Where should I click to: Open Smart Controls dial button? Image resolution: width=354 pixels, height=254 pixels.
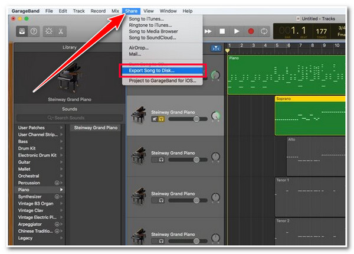[x=48, y=31]
